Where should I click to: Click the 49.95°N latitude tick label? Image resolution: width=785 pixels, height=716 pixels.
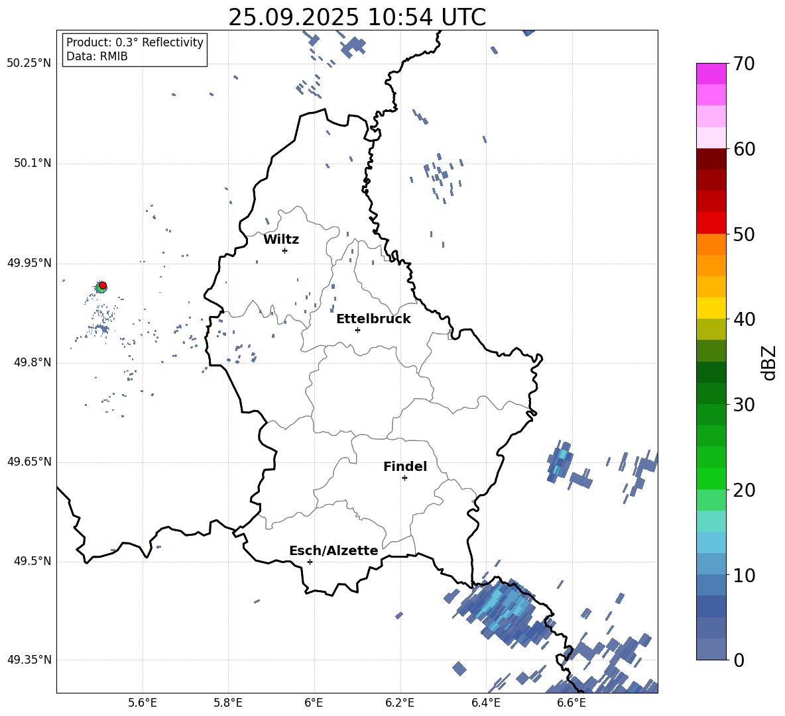point(29,263)
